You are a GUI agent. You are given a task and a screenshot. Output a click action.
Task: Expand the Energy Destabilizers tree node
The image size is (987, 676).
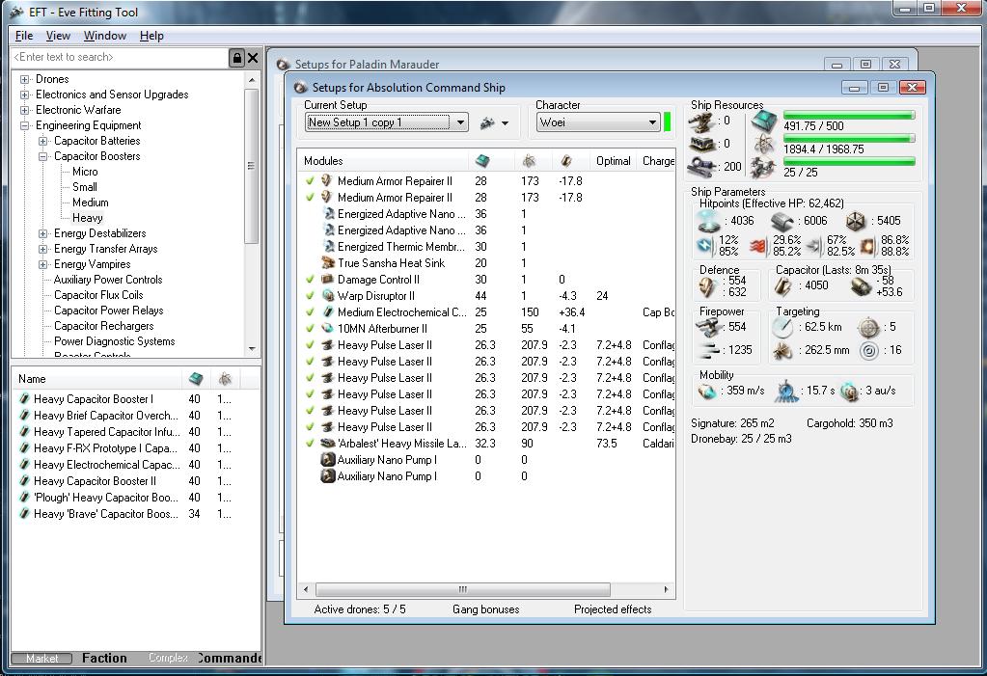pos(42,233)
